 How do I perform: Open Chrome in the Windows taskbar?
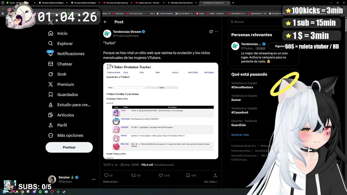coord(22,192)
